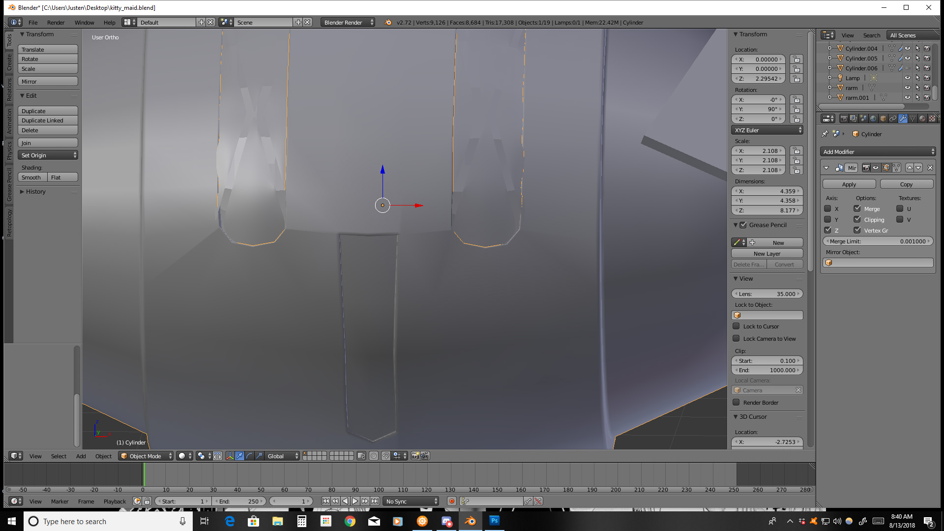
Task: Open the Modifiers tab with the wrench icon
Action: click(x=903, y=118)
